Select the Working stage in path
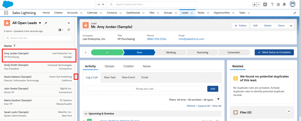This screenshot has height=121, width=301. click(x=171, y=52)
